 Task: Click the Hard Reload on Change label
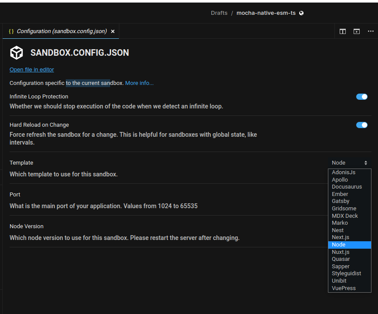(x=39, y=125)
